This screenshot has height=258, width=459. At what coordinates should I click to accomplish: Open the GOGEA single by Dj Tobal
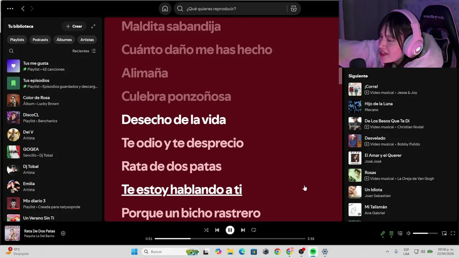[52, 152]
